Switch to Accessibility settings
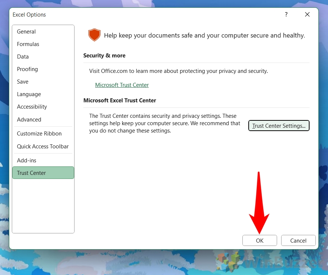This screenshot has height=275, width=328. (43, 107)
